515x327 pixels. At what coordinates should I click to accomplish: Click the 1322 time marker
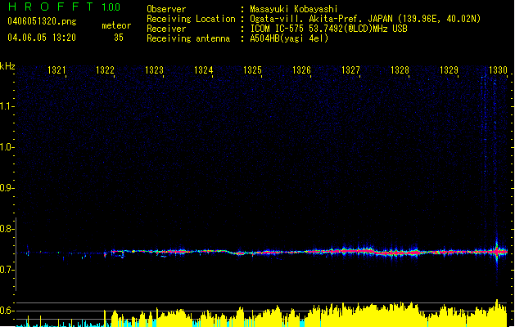pos(105,70)
